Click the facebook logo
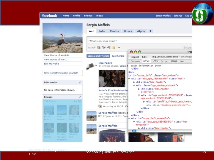214x160 pixels. click(x=49, y=16)
